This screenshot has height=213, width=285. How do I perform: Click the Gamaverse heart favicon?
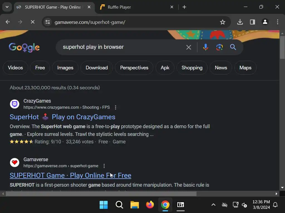(x=14, y=163)
